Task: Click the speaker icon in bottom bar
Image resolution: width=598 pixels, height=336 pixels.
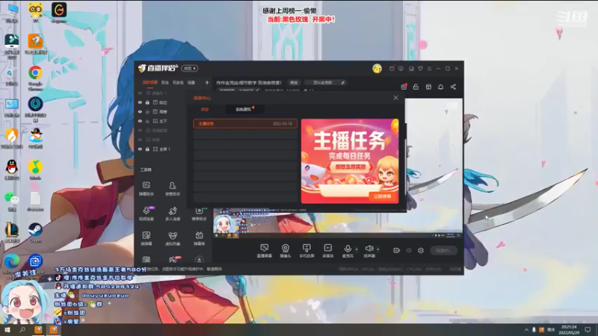Action: tap(369, 249)
